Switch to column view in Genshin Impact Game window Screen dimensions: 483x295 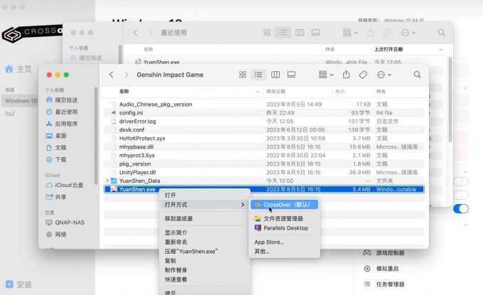(276, 75)
